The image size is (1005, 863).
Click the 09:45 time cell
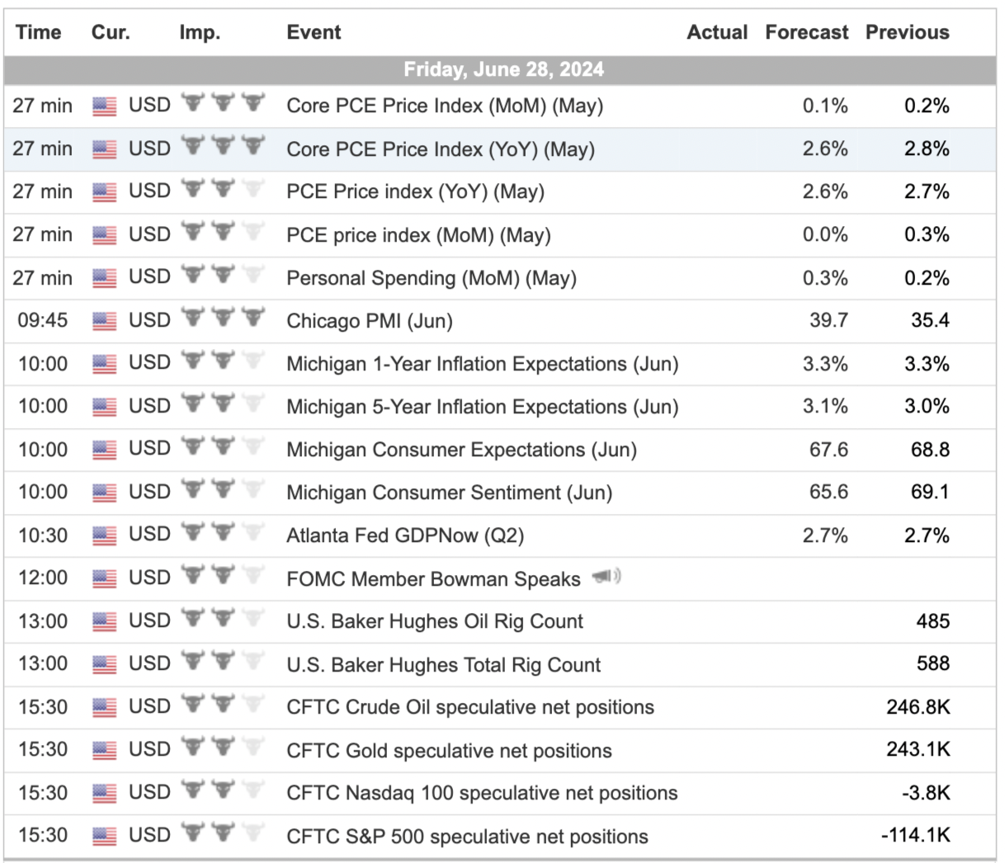tap(43, 320)
